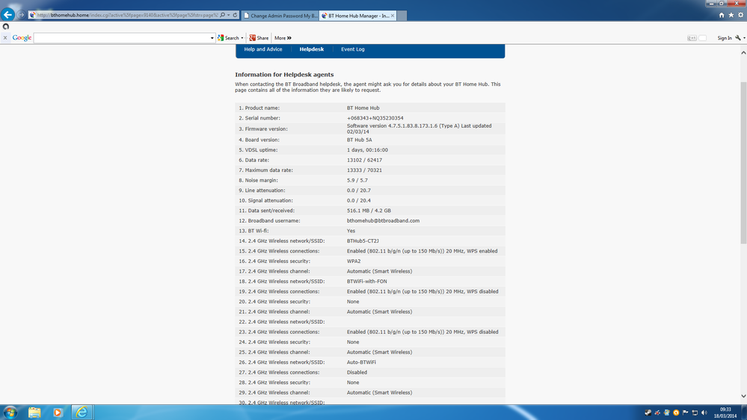The image size is (747, 420).
Task: Click the Board version value BT Hub 5A
Action: [359, 140]
